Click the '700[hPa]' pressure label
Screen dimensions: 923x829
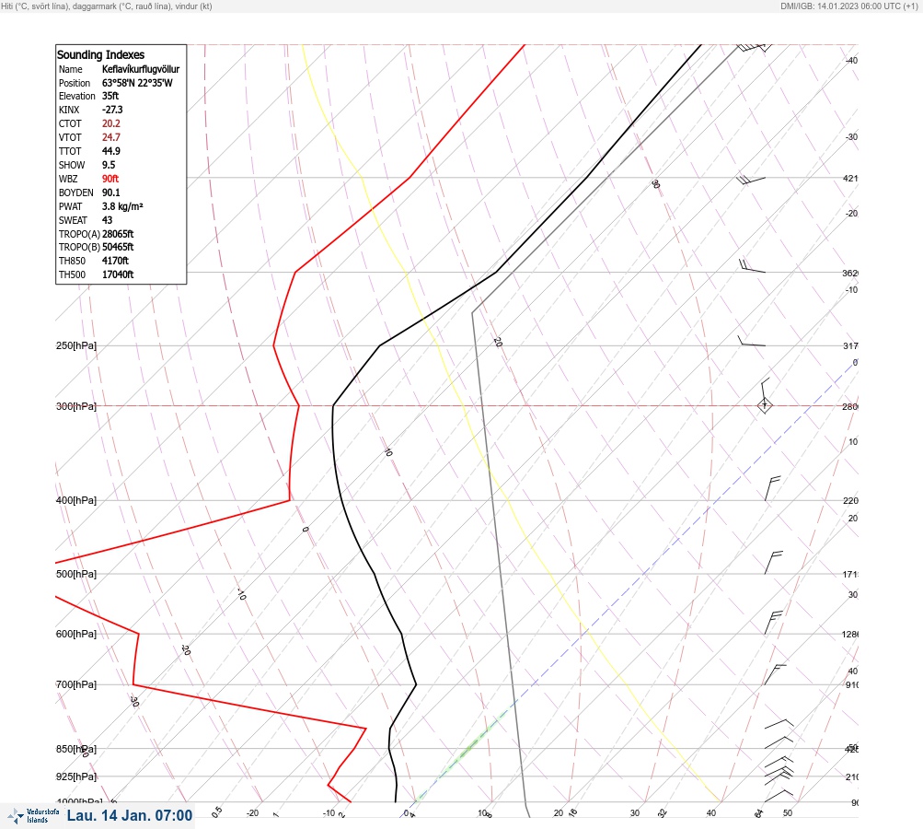pyautogui.click(x=76, y=684)
